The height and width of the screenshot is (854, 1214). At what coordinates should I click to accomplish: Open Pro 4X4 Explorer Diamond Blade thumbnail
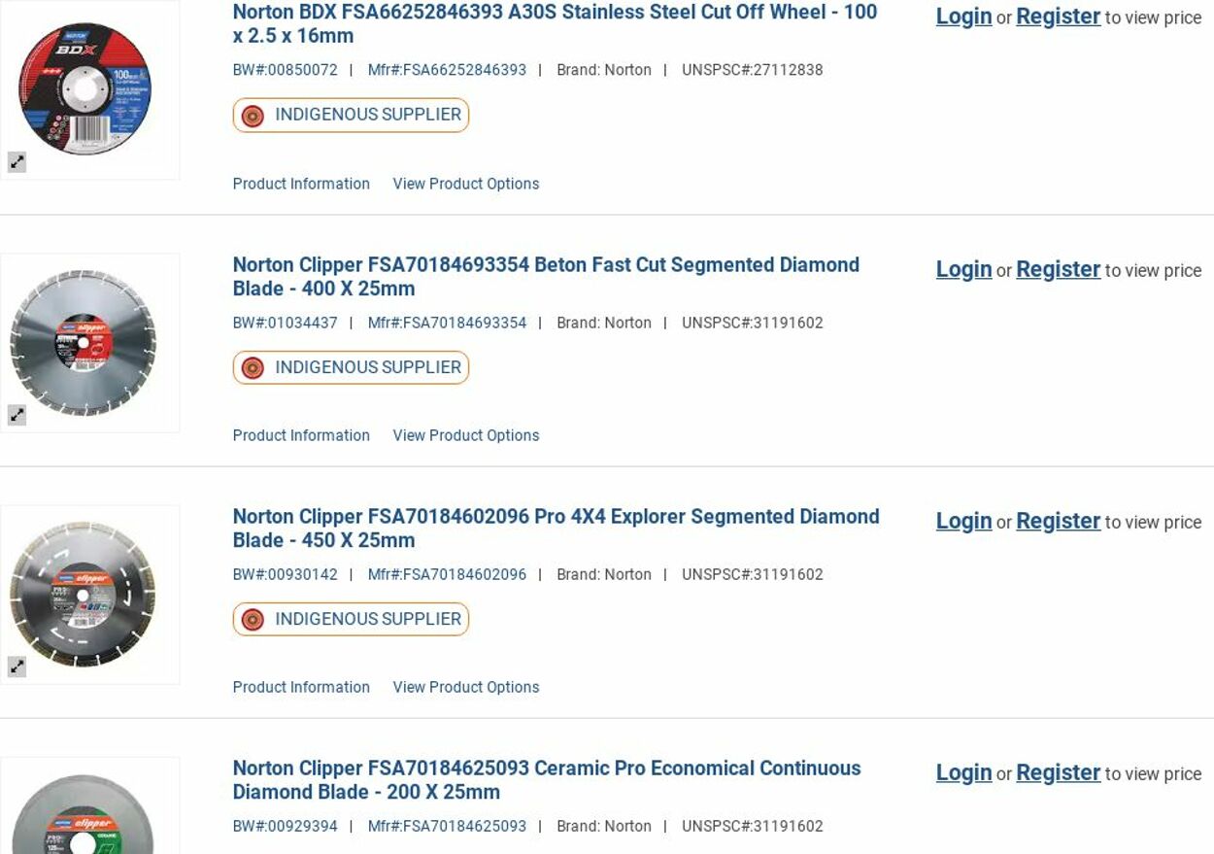click(x=84, y=594)
